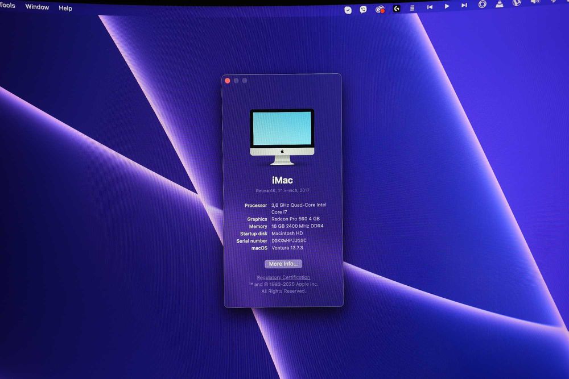Click the 'macOS' label

259,248
